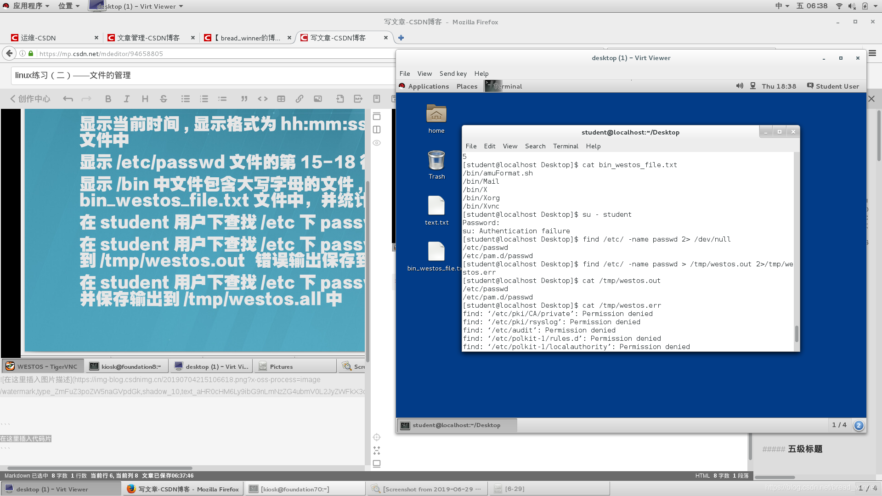The width and height of the screenshot is (882, 496).
Task: Redo edit in editor toolbar
Action: pos(86,99)
